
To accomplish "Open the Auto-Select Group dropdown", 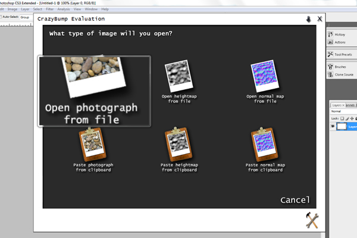I will [x=26, y=17].
